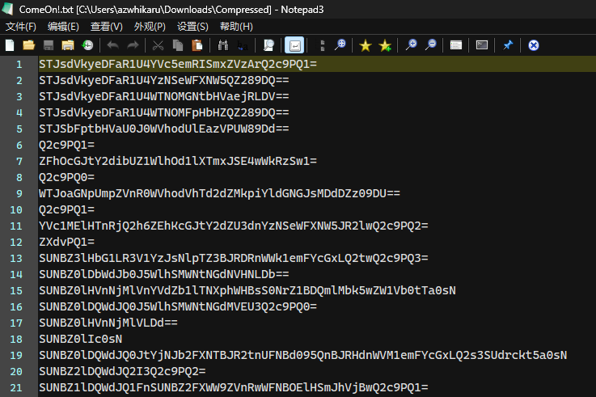
Task: Open a file using the folder icon
Action: [x=29, y=45]
